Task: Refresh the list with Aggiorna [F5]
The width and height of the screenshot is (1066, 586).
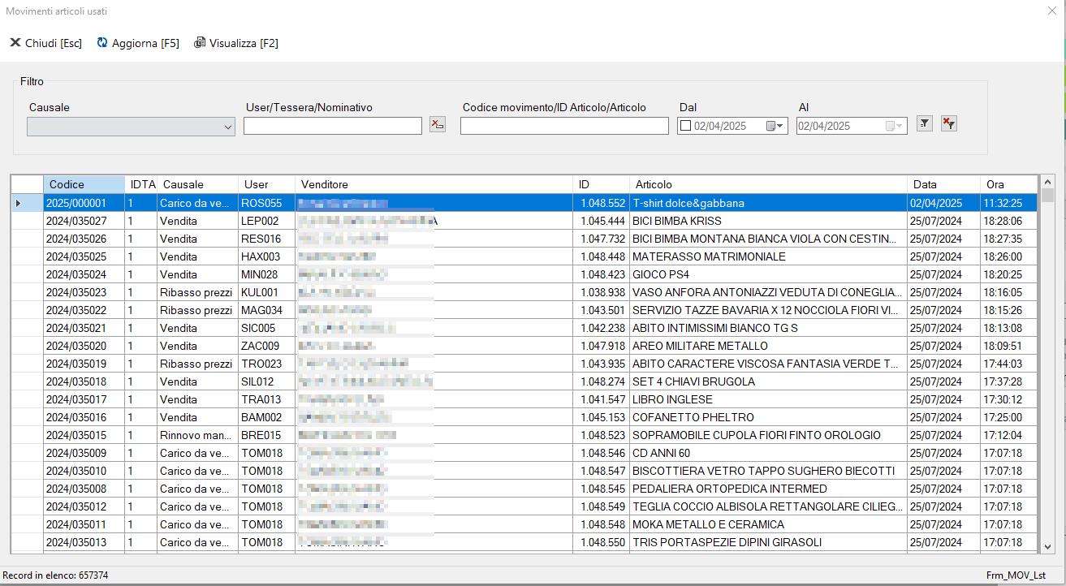Action: point(138,43)
